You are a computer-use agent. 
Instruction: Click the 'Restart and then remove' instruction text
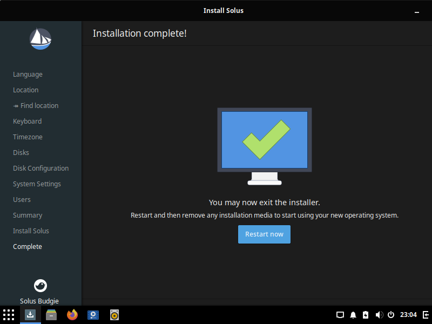coord(265,215)
